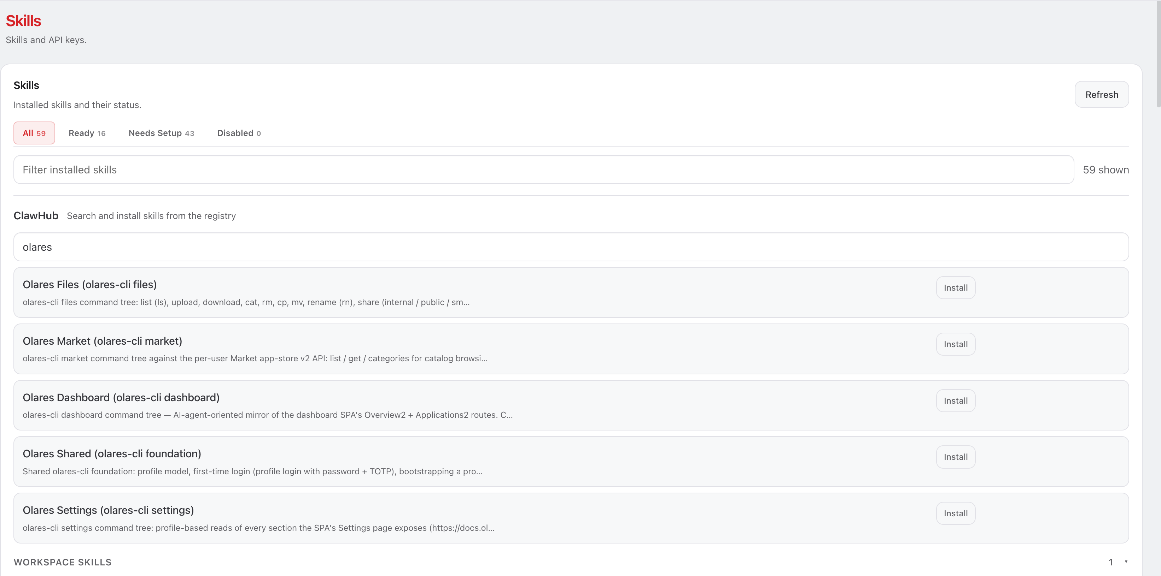Click the Olares Files command tree description
The height and width of the screenshot is (576, 1161).
pos(246,302)
